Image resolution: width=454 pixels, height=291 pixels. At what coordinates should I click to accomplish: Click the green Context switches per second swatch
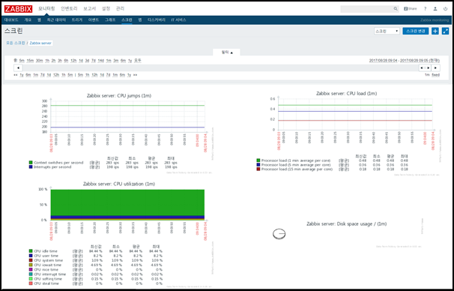point(31,163)
